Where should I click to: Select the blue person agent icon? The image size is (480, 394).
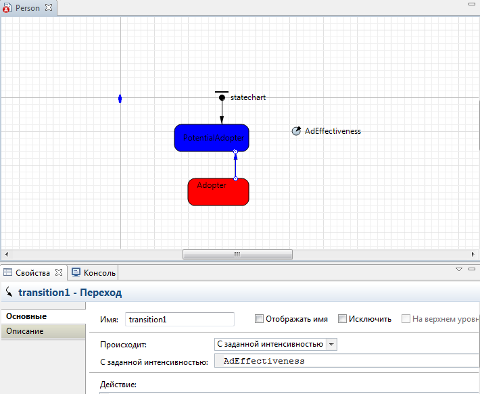120,99
